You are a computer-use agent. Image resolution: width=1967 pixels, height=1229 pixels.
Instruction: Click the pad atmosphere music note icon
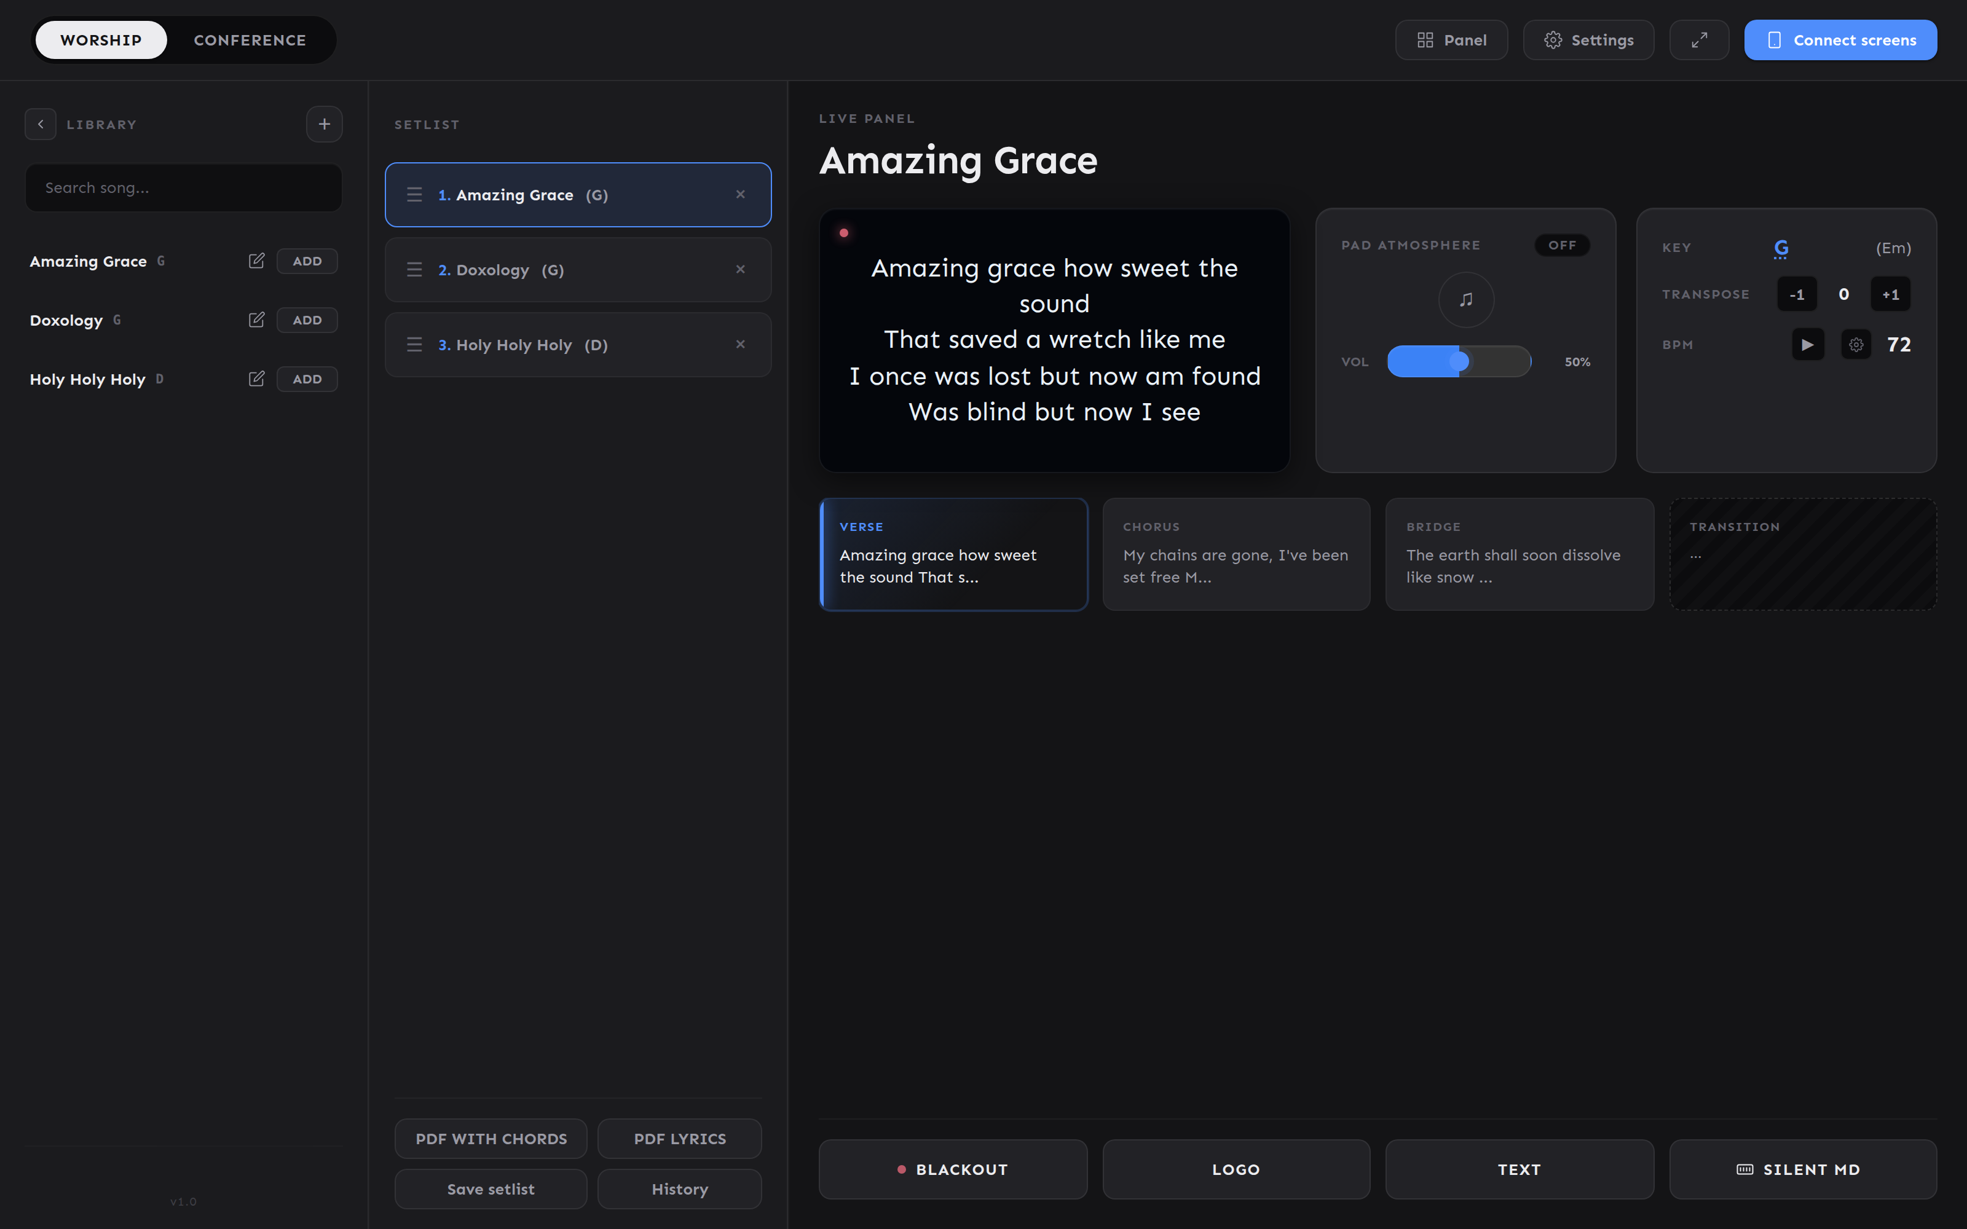click(x=1466, y=300)
